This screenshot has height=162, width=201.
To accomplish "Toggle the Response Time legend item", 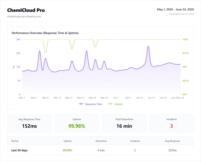I will coord(90,104).
